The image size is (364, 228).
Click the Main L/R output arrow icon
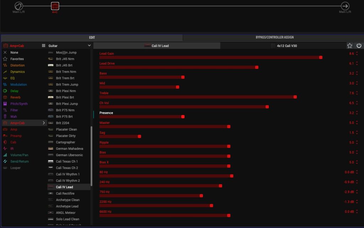[x=345, y=6]
